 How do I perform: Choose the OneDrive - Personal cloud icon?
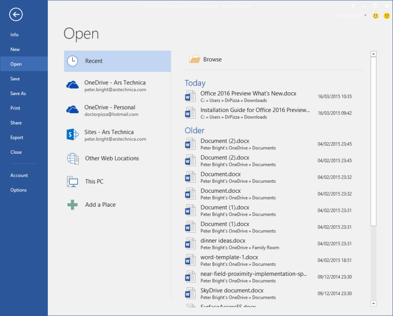(73, 110)
